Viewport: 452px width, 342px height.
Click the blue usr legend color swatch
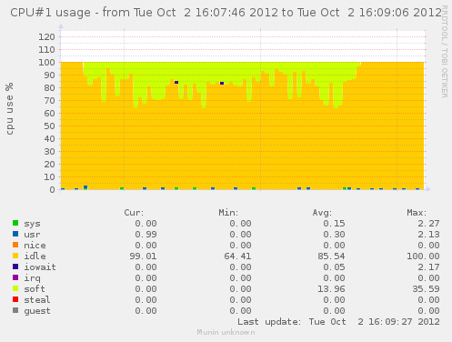[x=15, y=234]
